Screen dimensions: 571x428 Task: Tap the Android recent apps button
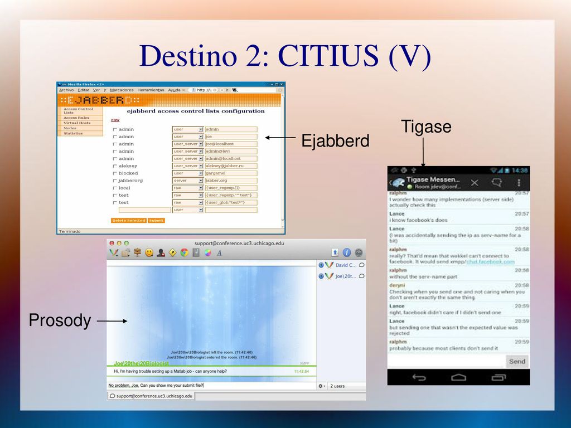(499, 377)
